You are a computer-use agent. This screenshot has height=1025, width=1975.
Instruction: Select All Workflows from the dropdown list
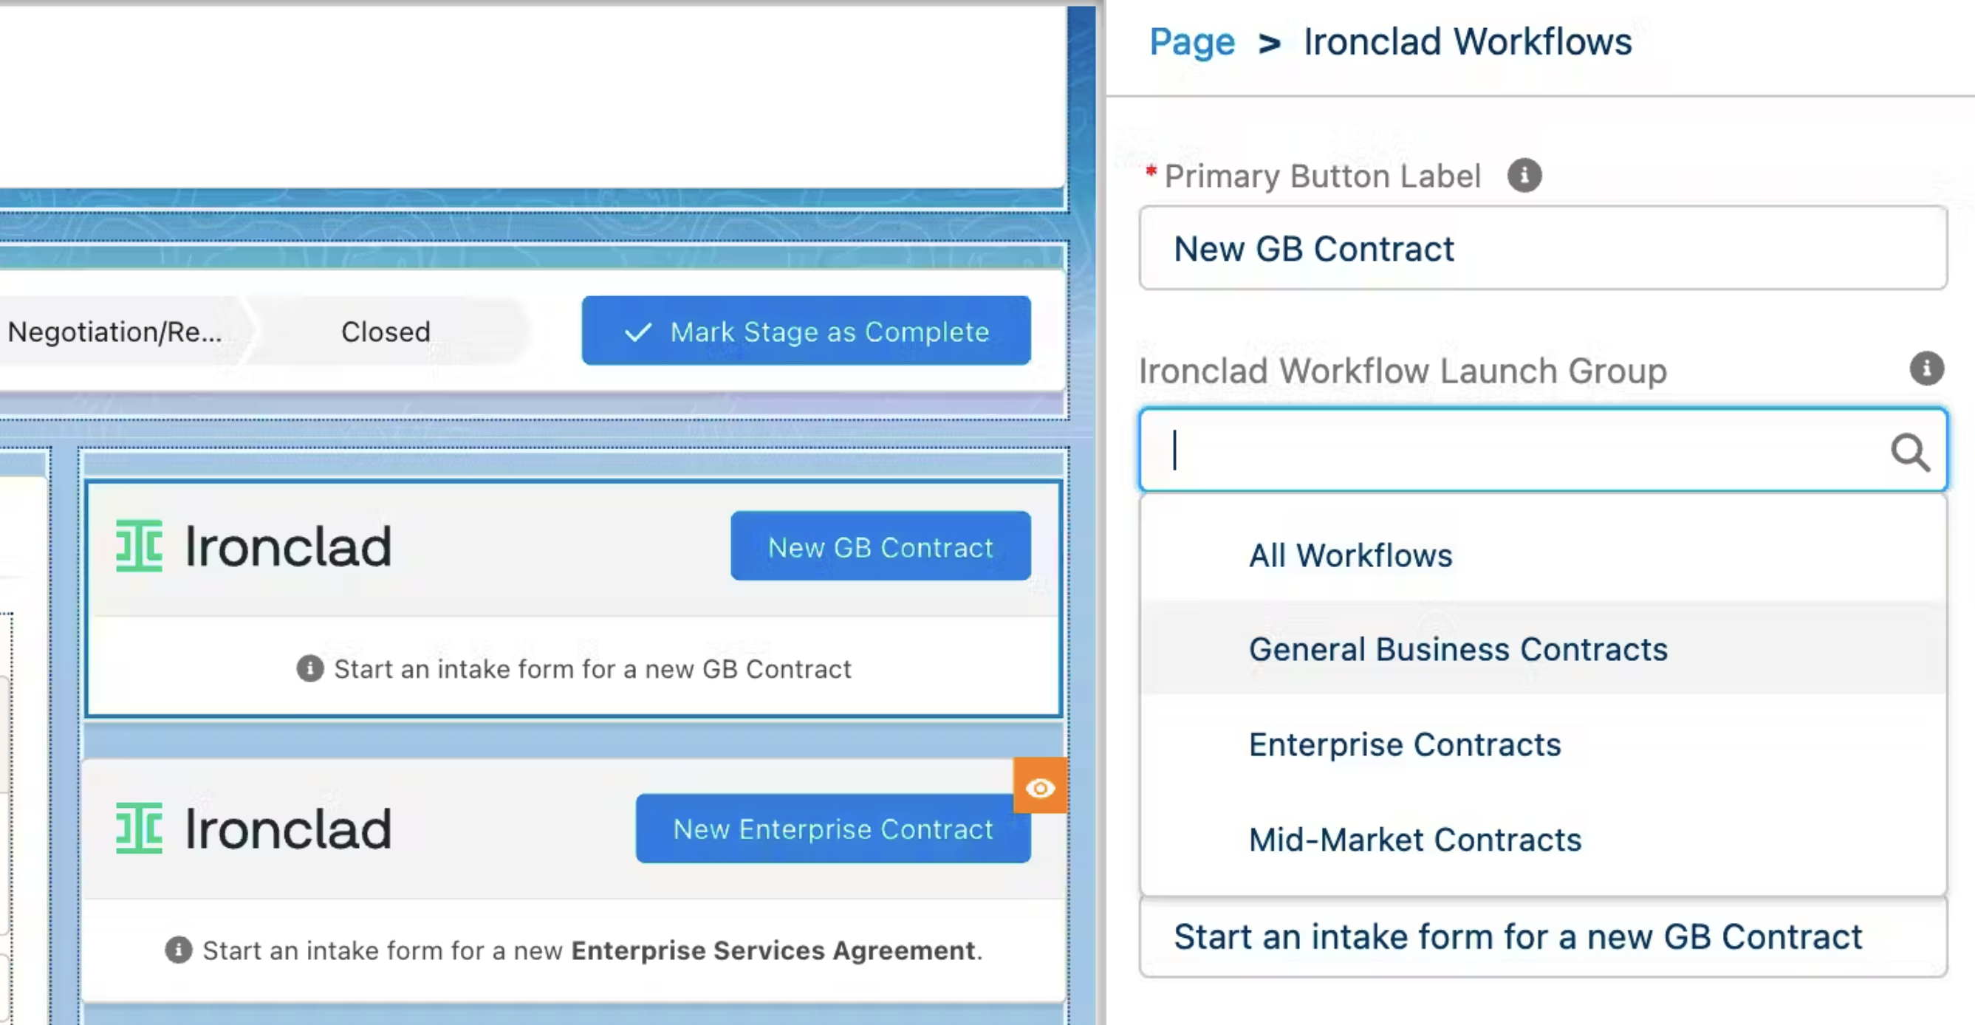coord(1543,555)
